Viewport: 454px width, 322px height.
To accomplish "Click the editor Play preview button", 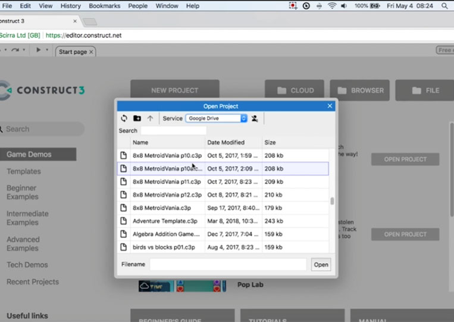I will coord(38,50).
